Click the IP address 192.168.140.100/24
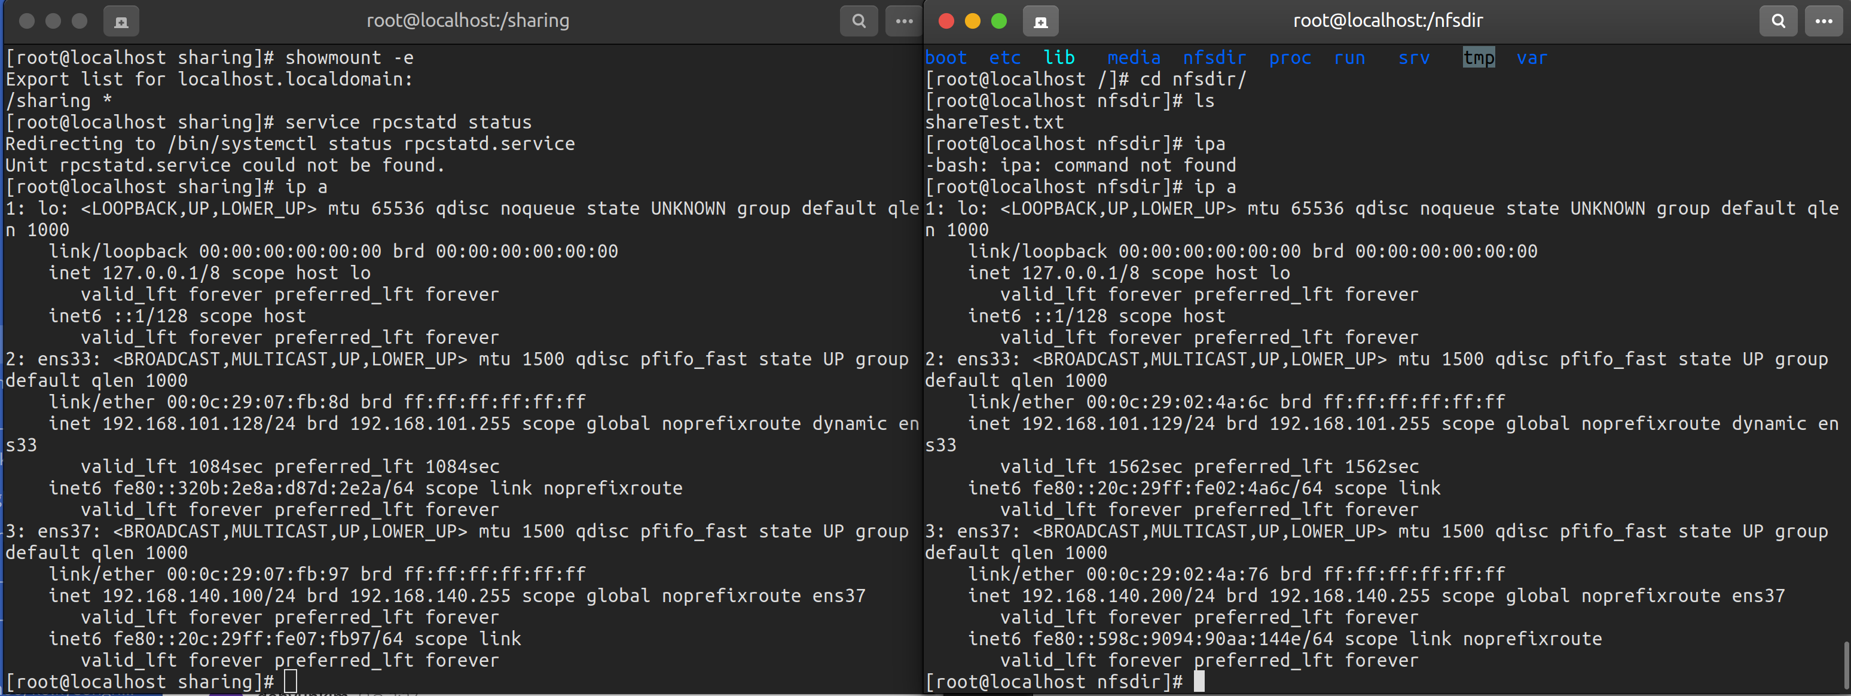The width and height of the screenshot is (1851, 696). [199, 596]
